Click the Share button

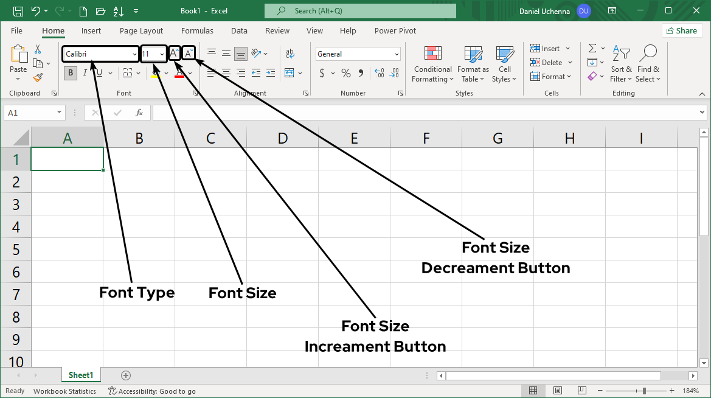pos(682,30)
